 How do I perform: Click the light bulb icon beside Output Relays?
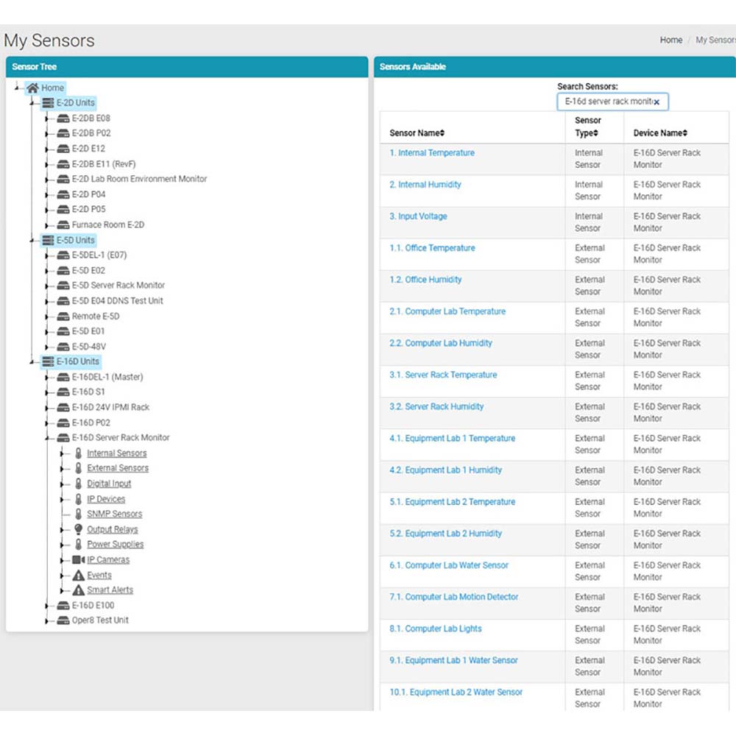coord(79,529)
